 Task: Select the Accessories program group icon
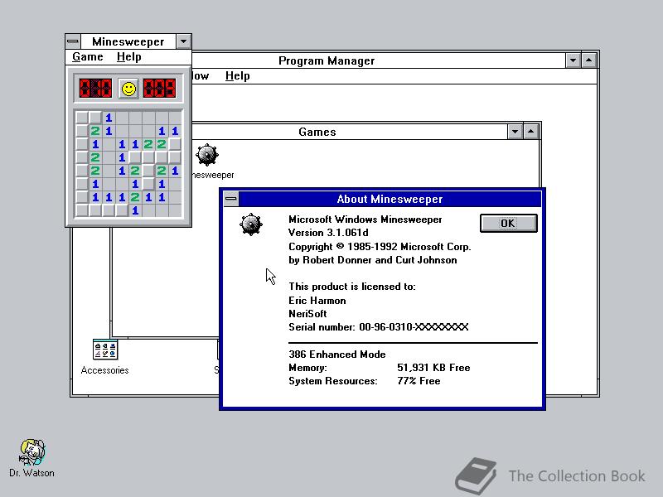[105, 350]
